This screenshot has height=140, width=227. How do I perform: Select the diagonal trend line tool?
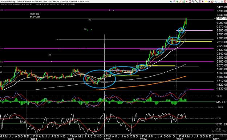click(196, 1)
